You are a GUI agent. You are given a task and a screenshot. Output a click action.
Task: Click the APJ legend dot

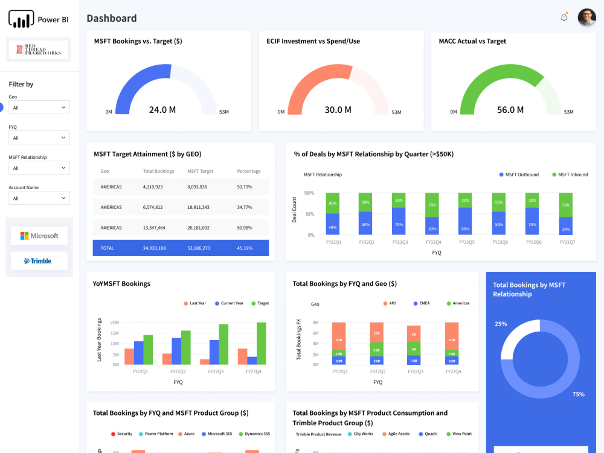[x=385, y=303]
